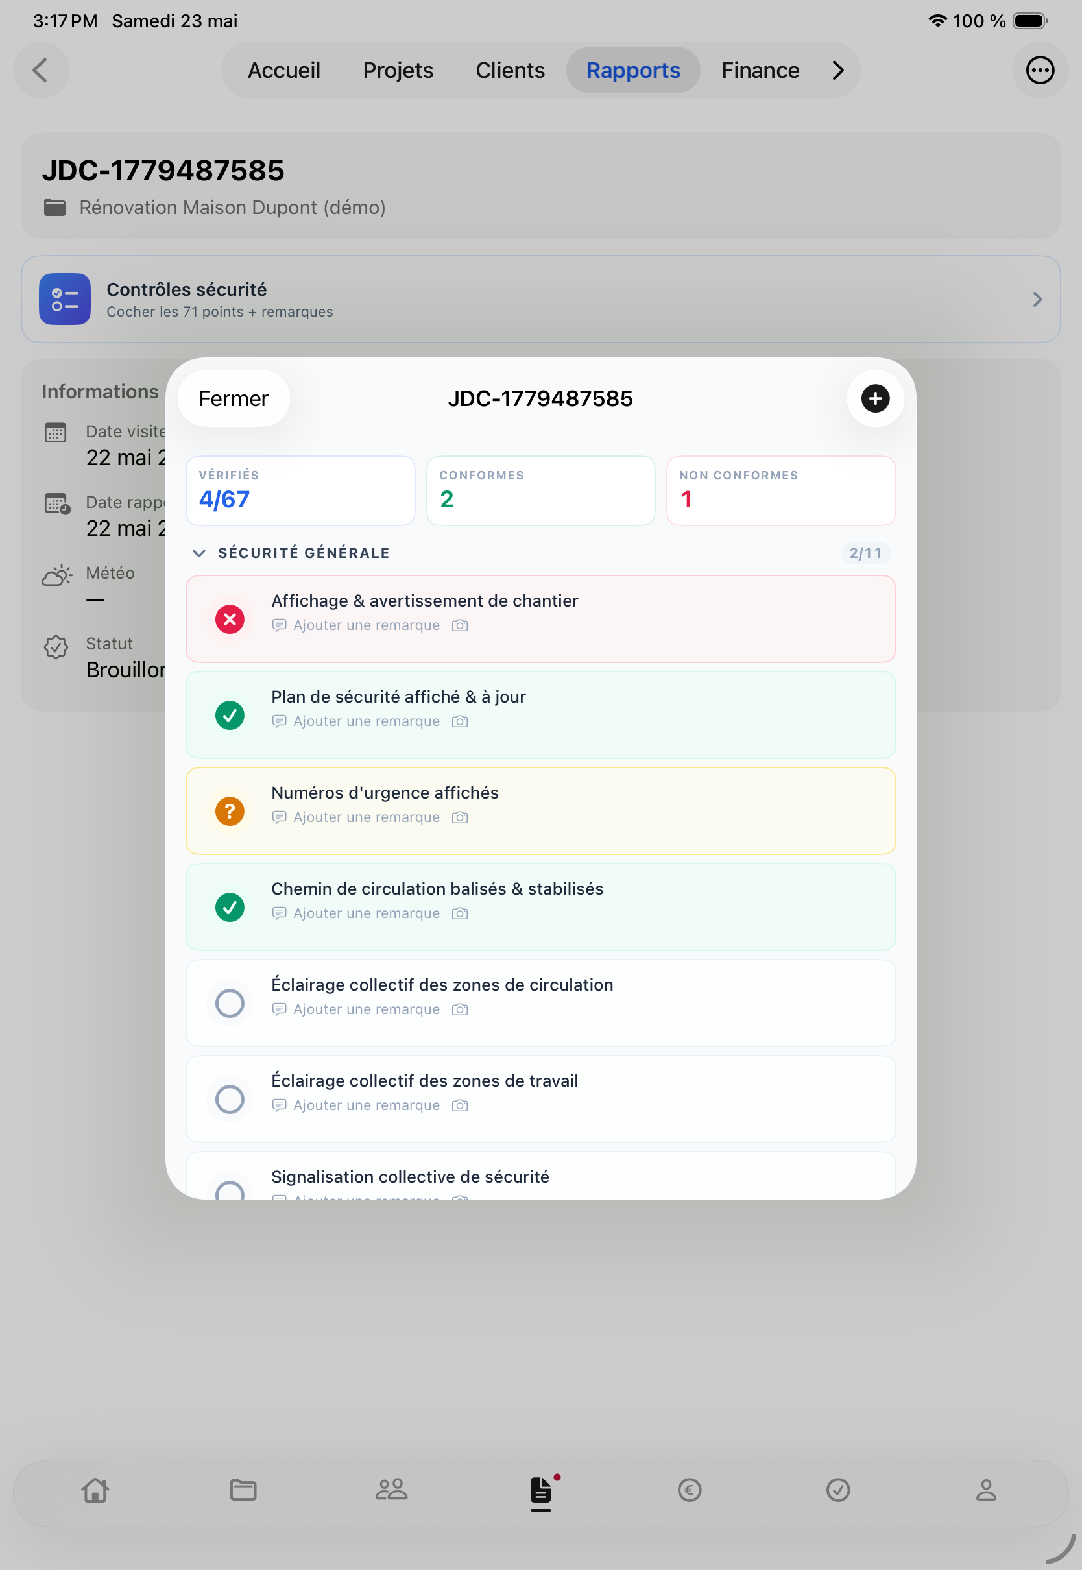Viewport: 1082px width, 1570px height.
Task: Tap the plus button in the checklist sheet
Action: coord(875,398)
